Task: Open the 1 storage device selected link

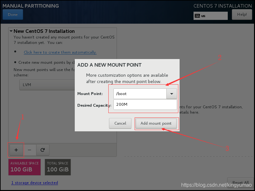Action: pos(35,183)
